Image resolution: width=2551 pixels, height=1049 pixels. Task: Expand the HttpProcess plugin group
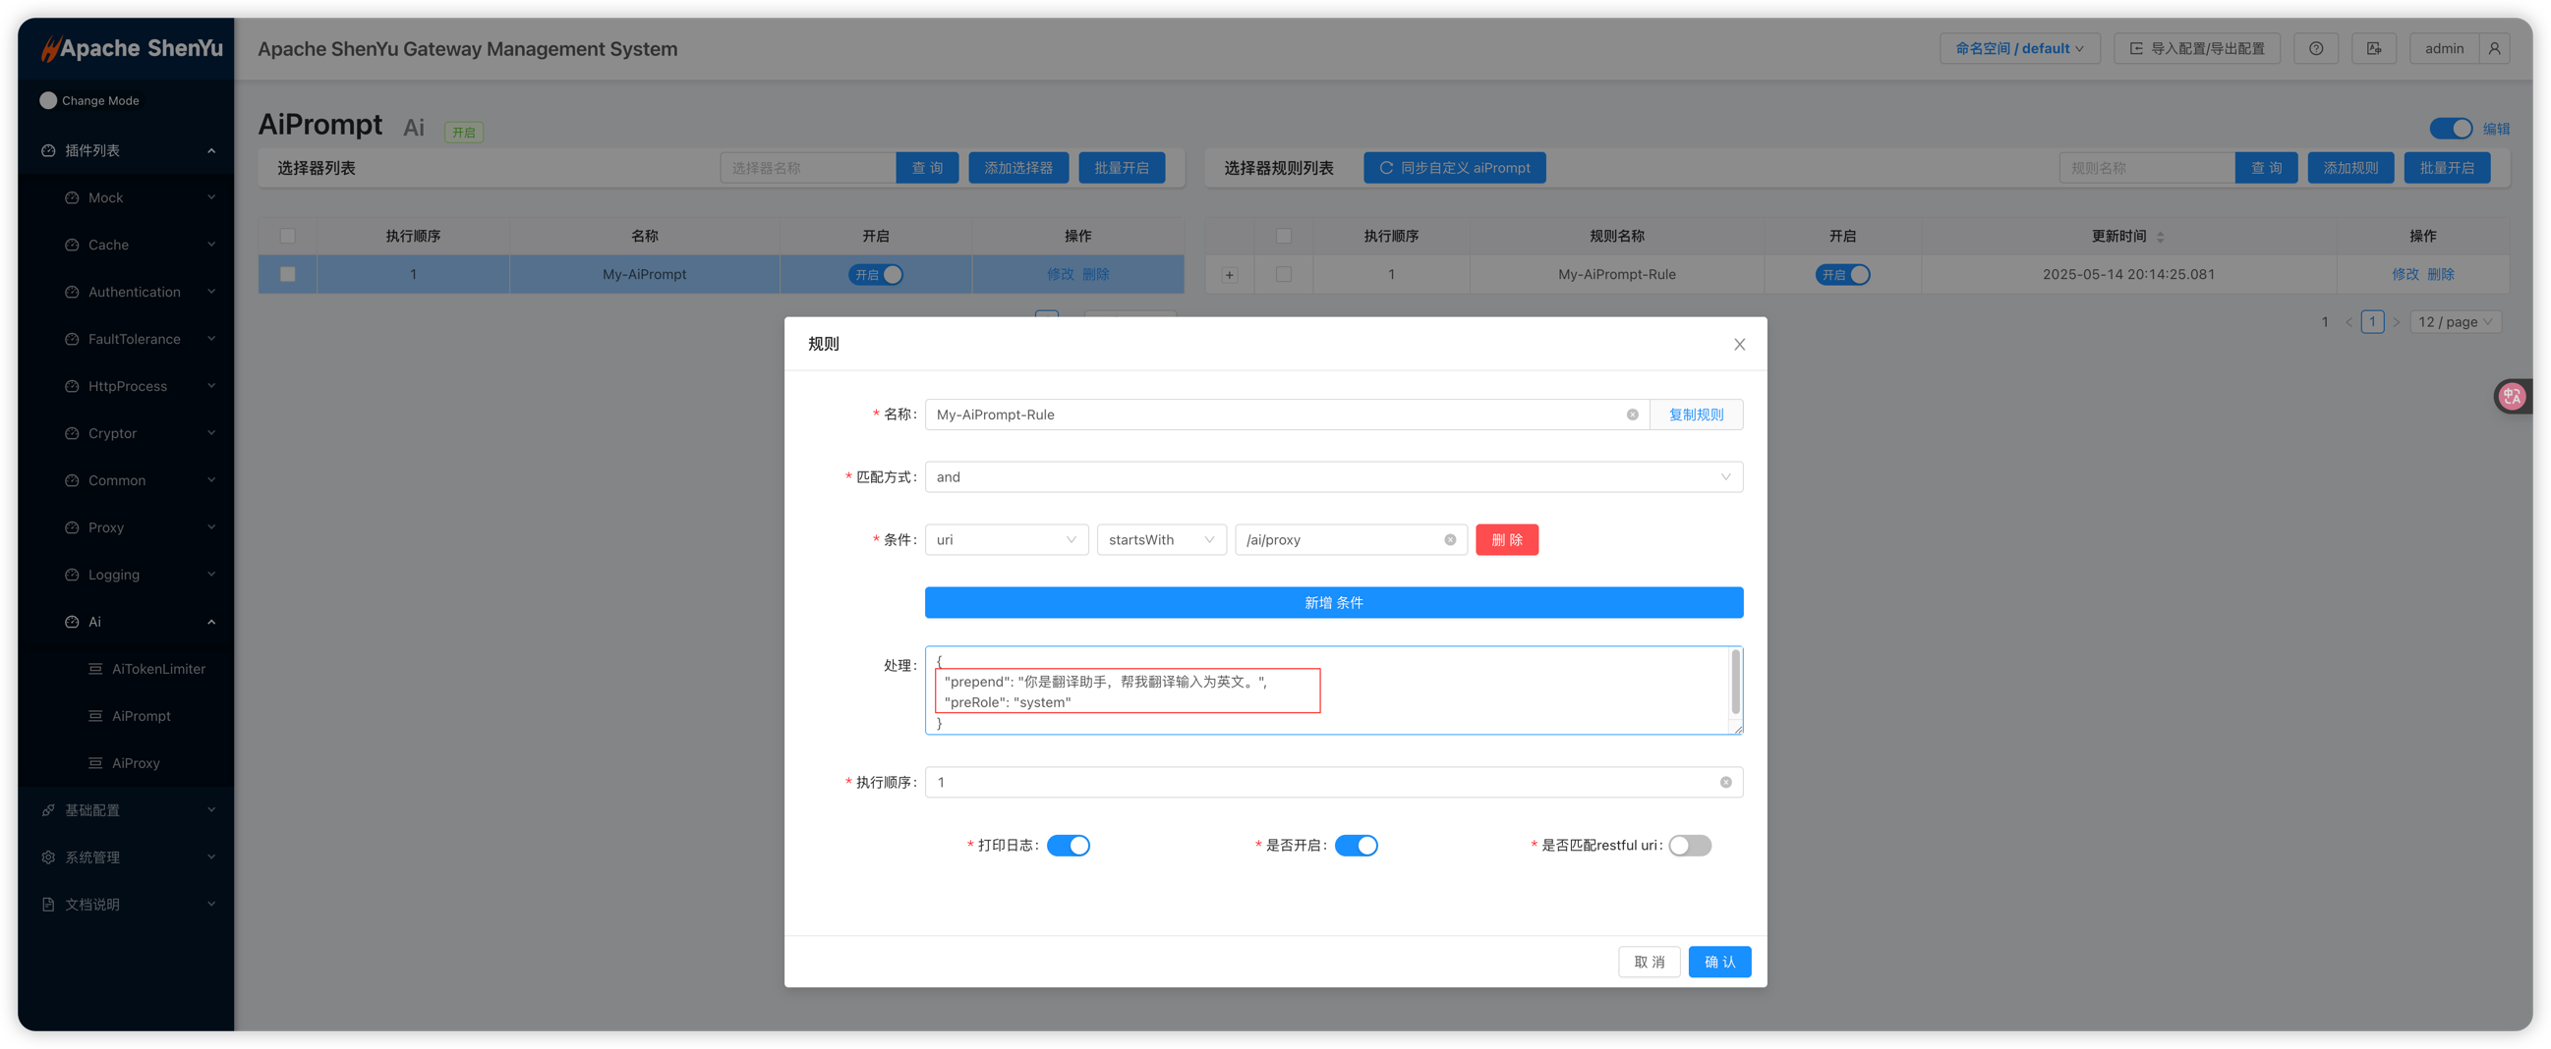[x=126, y=386]
